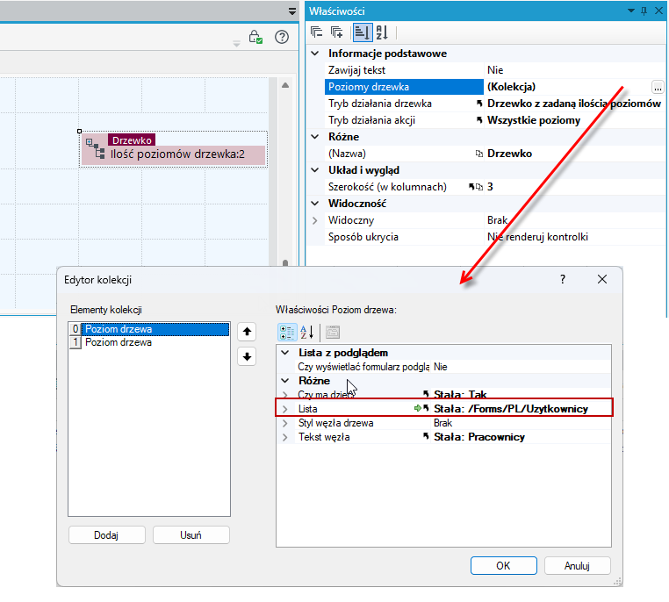Image resolution: width=669 pixels, height=602 pixels.
Task: Switch Właściwości panel to categorized view
Action: coord(363,32)
